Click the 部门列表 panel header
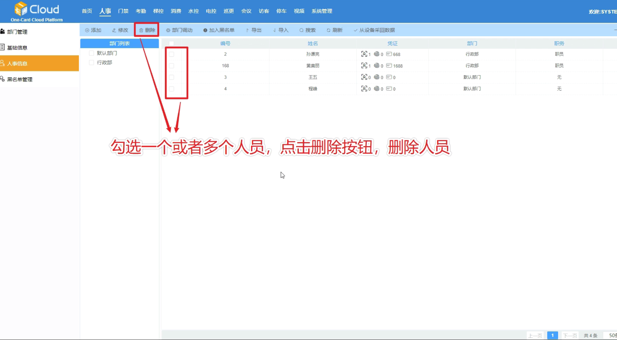This screenshot has height=340, width=617. (119, 43)
